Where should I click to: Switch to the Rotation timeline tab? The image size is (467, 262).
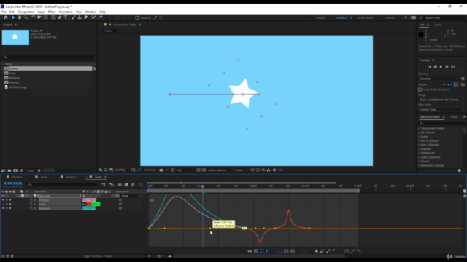pos(71,177)
